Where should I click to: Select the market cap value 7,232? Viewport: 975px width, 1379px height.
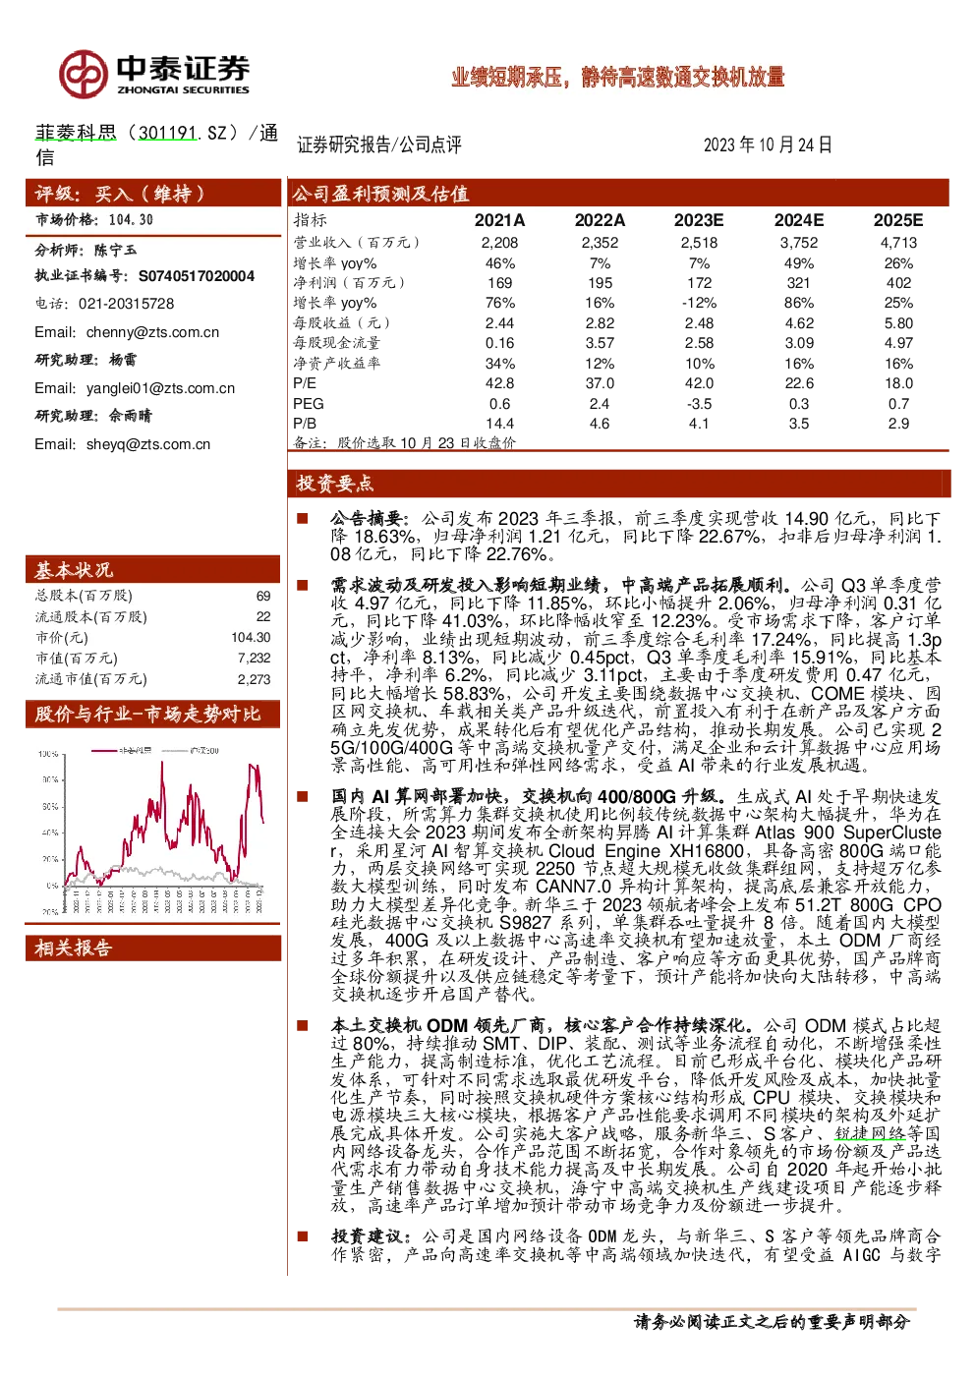pos(254,659)
